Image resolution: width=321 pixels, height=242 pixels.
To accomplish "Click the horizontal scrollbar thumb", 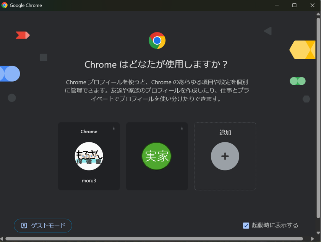I will pyautogui.click(x=153, y=239).
